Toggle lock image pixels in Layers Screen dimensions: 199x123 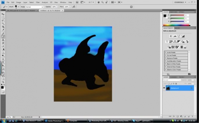[171, 84]
